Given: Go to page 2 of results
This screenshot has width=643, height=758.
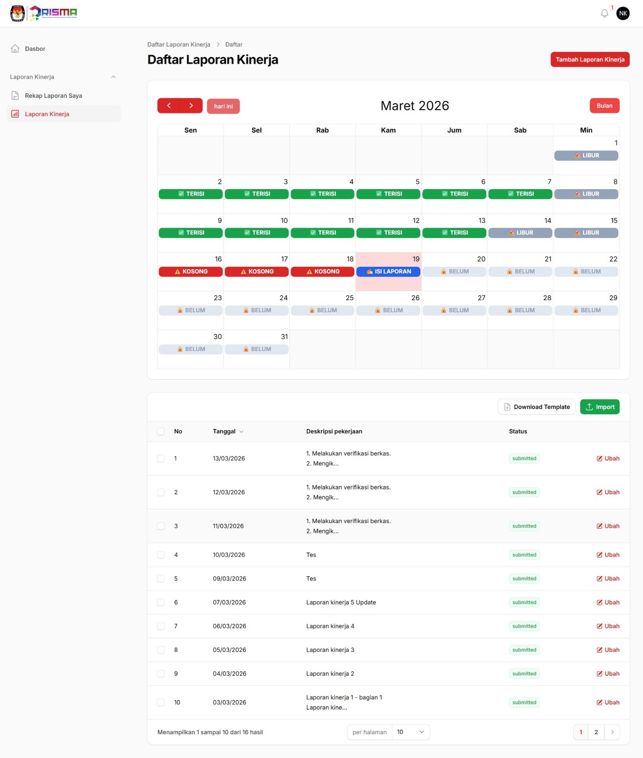Looking at the screenshot, I should pyautogui.click(x=596, y=732).
